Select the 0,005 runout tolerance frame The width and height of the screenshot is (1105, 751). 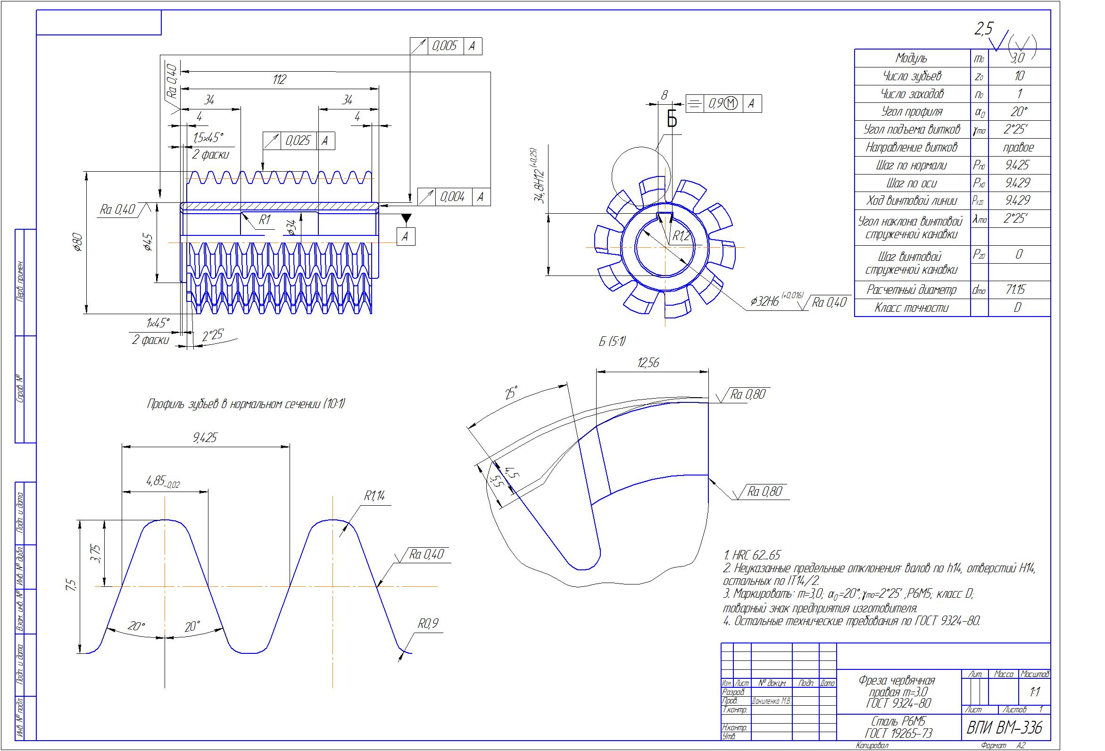[x=446, y=46]
